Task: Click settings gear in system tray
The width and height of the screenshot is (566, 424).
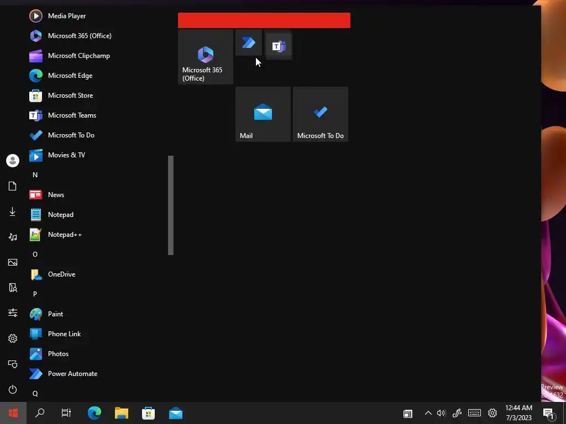Action: pyautogui.click(x=492, y=413)
